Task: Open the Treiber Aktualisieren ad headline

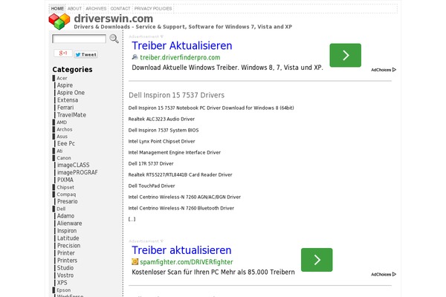Action: pos(182,46)
